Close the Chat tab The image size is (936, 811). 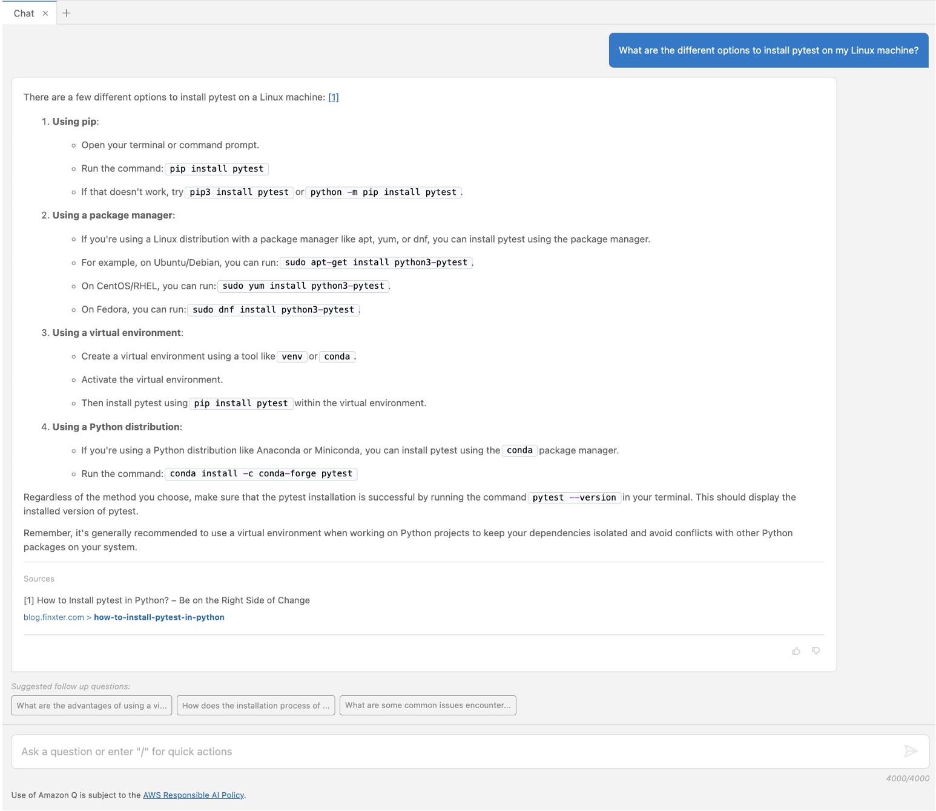coord(45,12)
